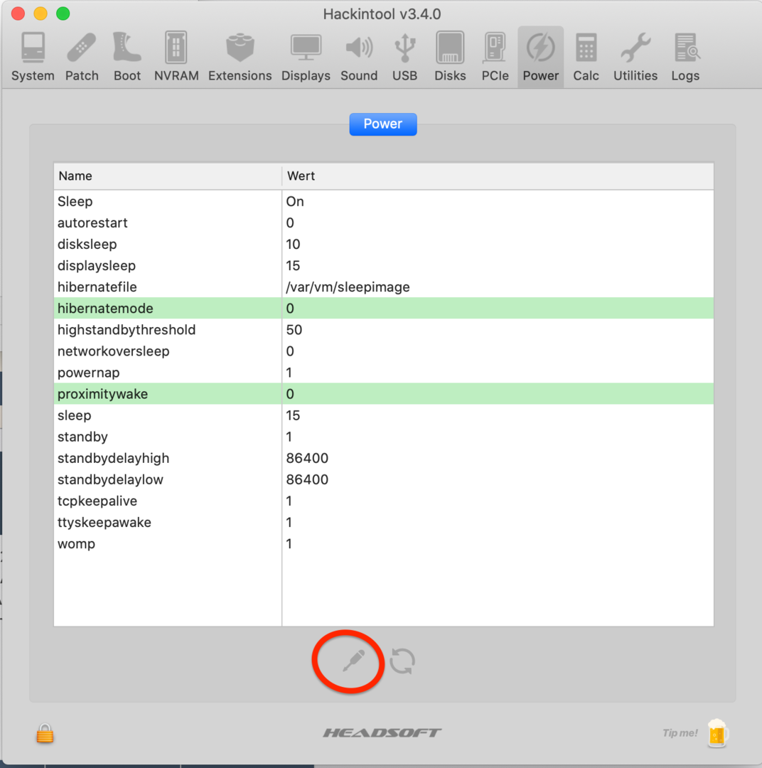Select the hibernatemode row

click(383, 308)
